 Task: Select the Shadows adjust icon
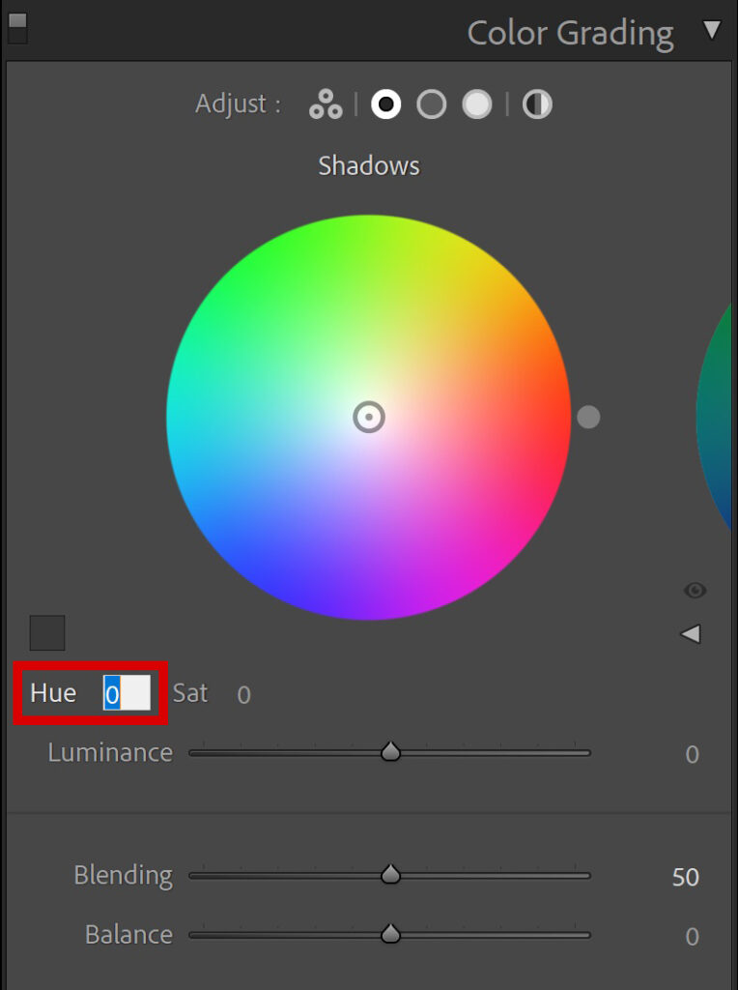386,104
